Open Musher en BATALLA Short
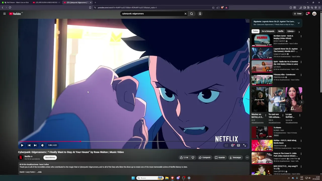The width and height of the screenshot is (322, 181). [260, 100]
